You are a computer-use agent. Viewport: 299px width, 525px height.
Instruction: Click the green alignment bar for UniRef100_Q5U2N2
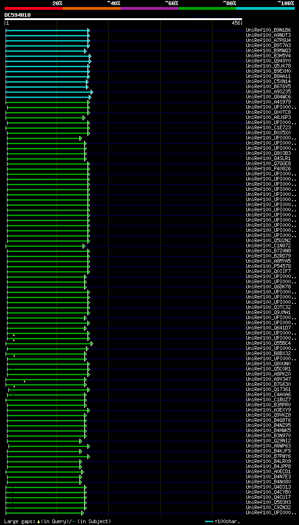point(47,241)
